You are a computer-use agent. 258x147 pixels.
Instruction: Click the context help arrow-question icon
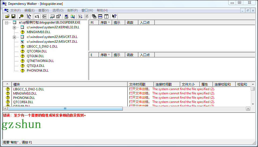(x=114, y=17)
